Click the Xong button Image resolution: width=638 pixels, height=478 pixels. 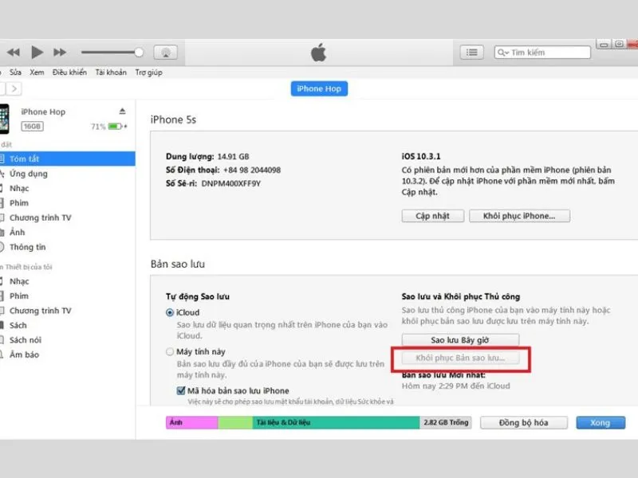point(601,423)
